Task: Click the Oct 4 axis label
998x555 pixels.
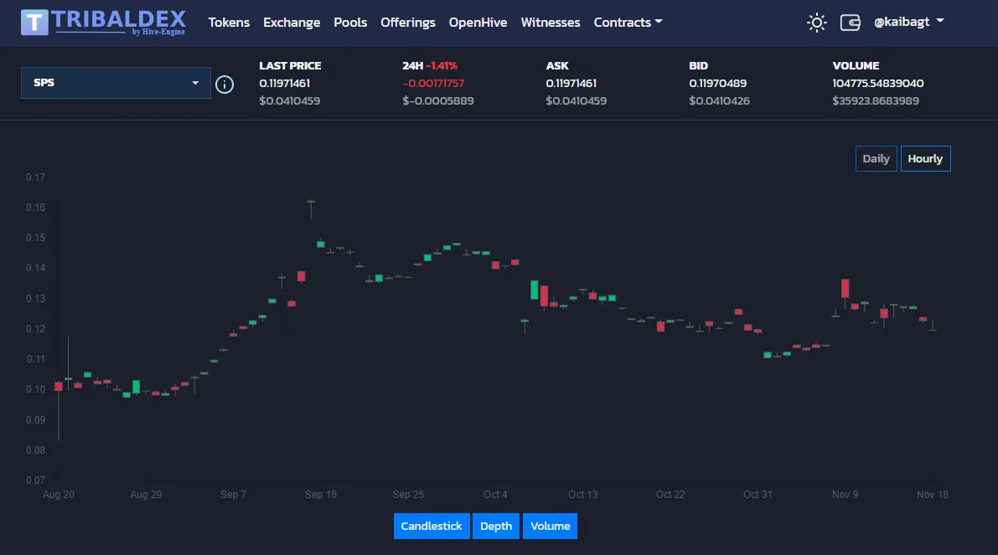Action: tap(496, 494)
